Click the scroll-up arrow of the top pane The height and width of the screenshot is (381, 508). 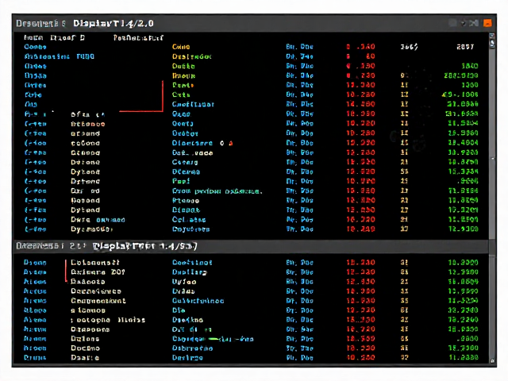pos(492,36)
